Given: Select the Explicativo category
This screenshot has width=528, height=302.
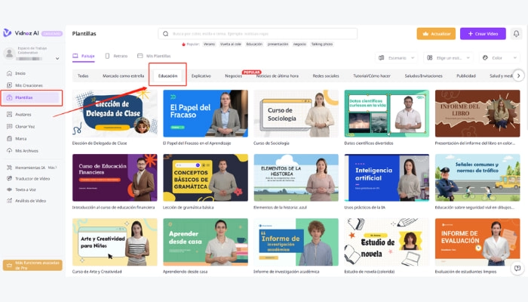Looking at the screenshot, I should tap(201, 75).
